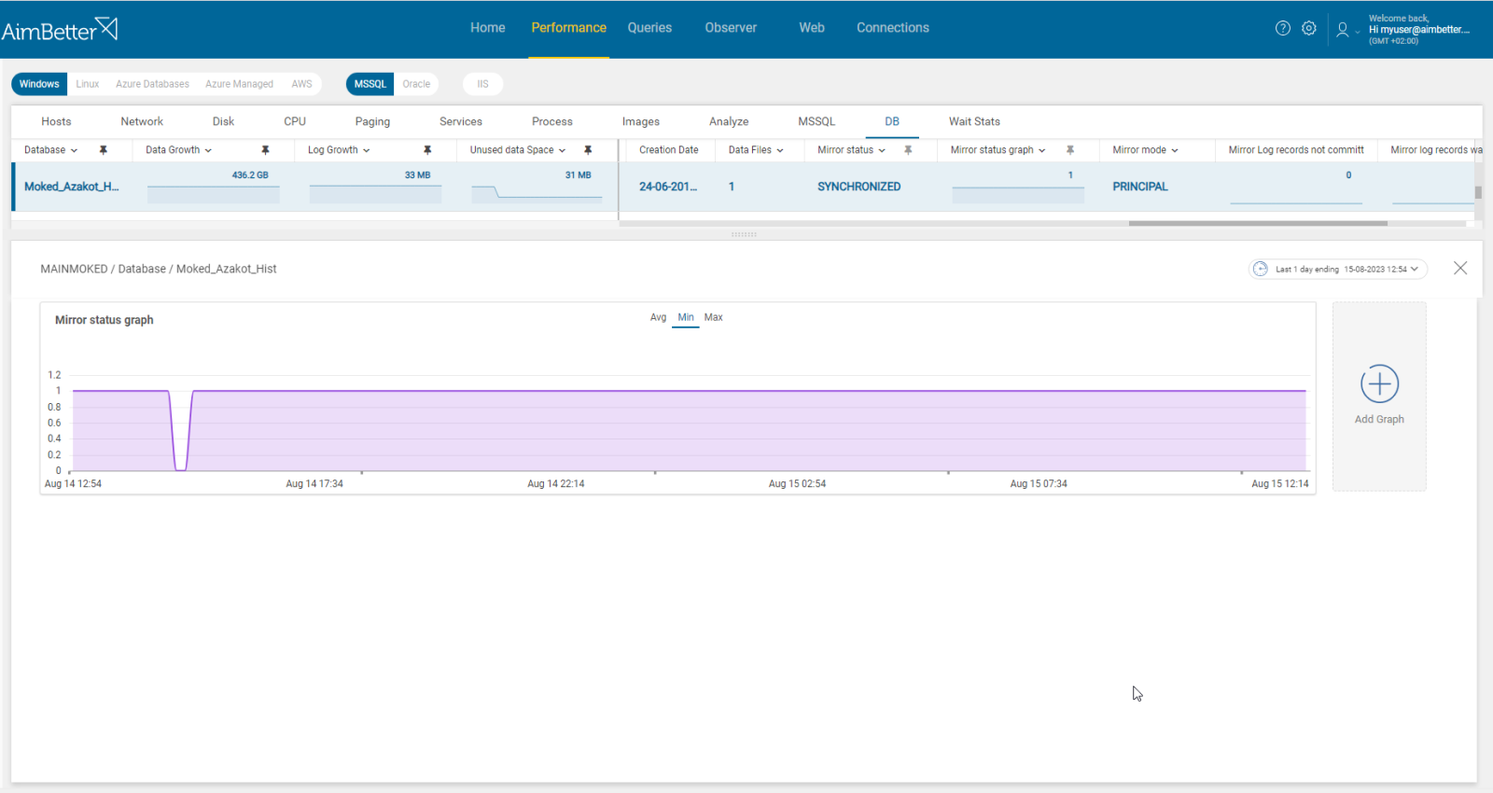Click the SYNCHRONIZED mirror status cell
This screenshot has width=1493, height=793.
(858, 187)
